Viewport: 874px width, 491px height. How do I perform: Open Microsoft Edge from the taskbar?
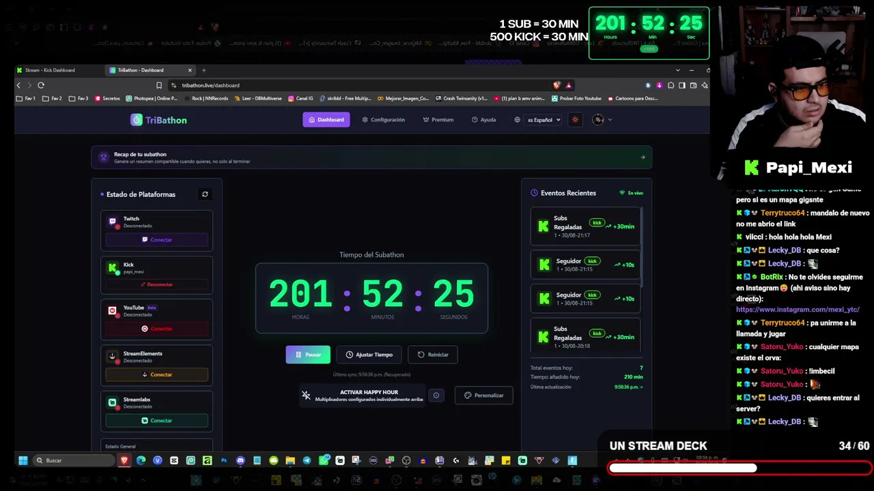[141, 460]
